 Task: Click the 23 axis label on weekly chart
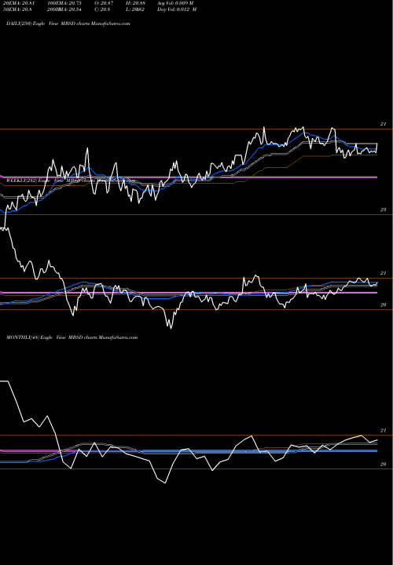(384, 210)
